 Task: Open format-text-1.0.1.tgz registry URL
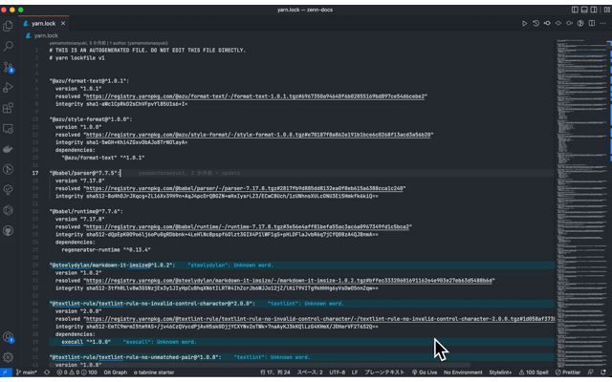(x=255, y=96)
